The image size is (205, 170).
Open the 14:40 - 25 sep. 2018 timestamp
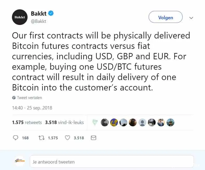coord(32,108)
